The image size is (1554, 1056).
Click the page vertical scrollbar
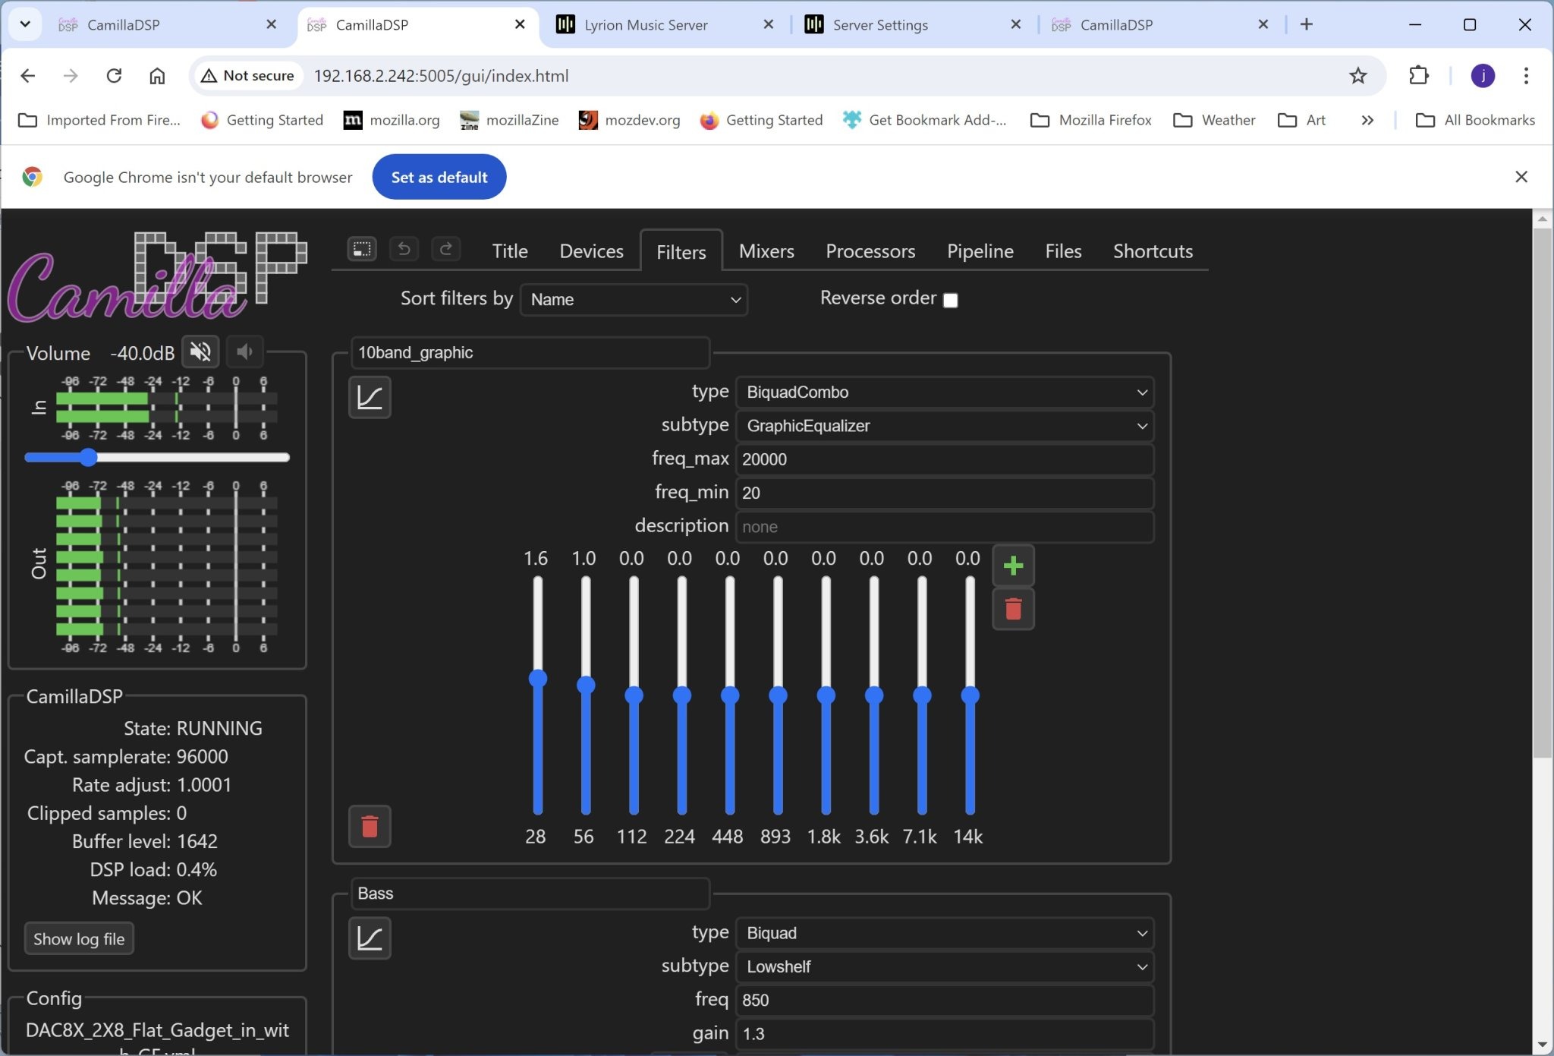(x=1542, y=492)
